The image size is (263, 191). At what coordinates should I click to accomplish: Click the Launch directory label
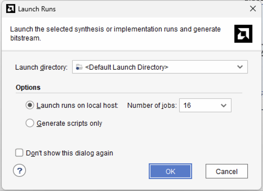(x=41, y=67)
